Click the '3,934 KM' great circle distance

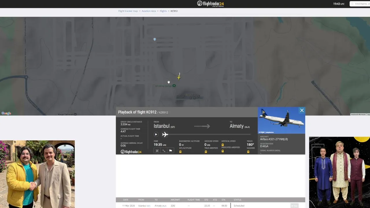[x=125, y=125]
